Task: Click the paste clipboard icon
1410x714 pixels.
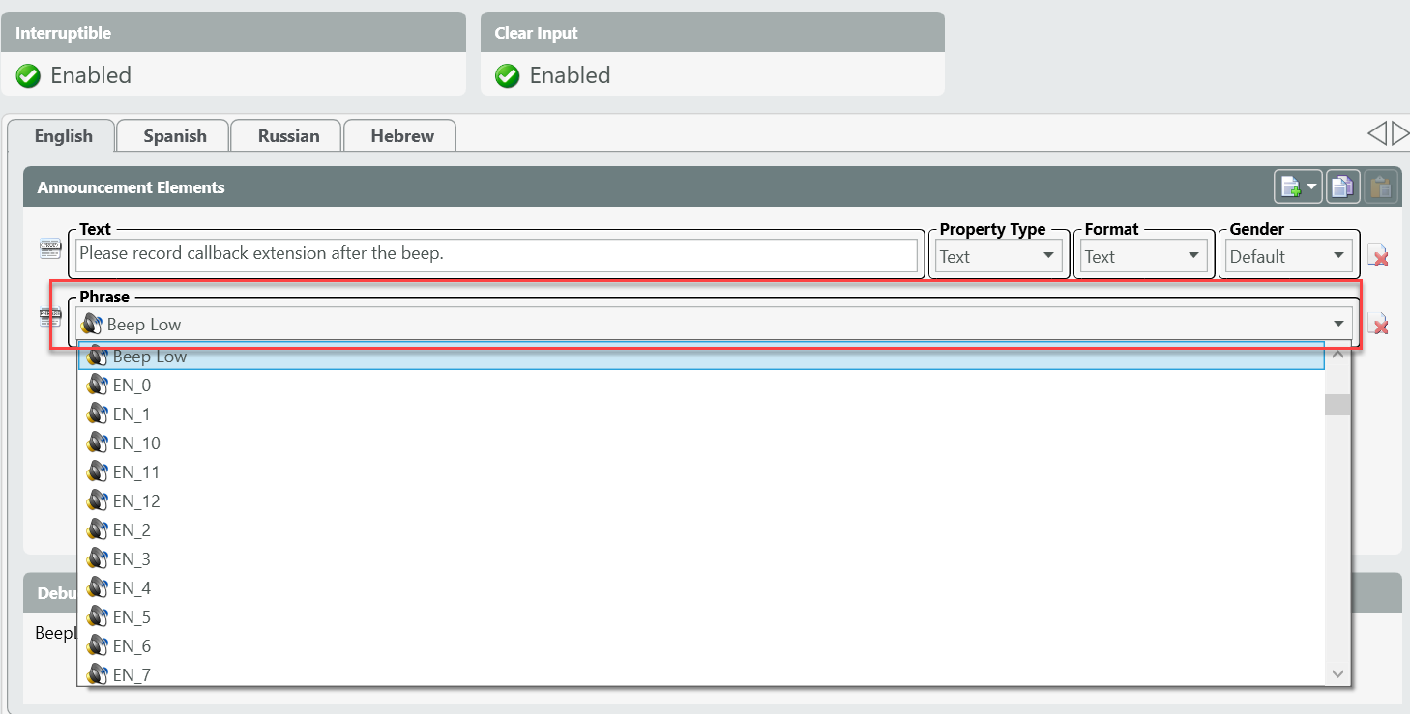Action: pyautogui.click(x=1381, y=187)
